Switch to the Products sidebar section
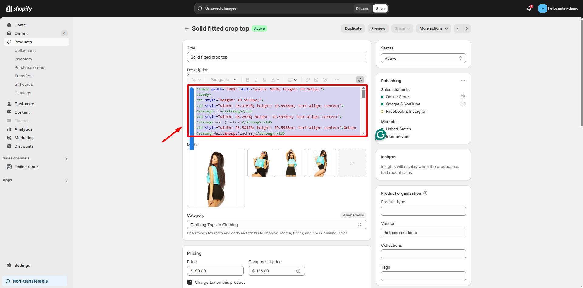 pos(23,42)
